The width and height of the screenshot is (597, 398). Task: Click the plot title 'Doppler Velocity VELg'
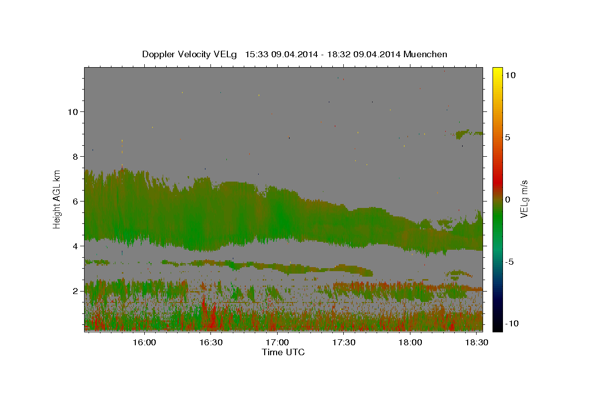(x=191, y=54)
